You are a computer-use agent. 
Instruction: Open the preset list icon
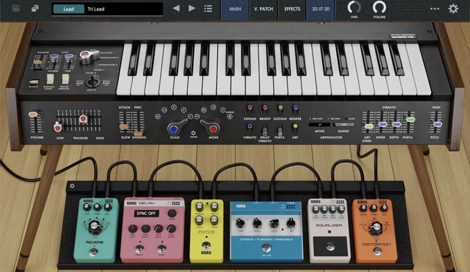click(x=208, y=8)
